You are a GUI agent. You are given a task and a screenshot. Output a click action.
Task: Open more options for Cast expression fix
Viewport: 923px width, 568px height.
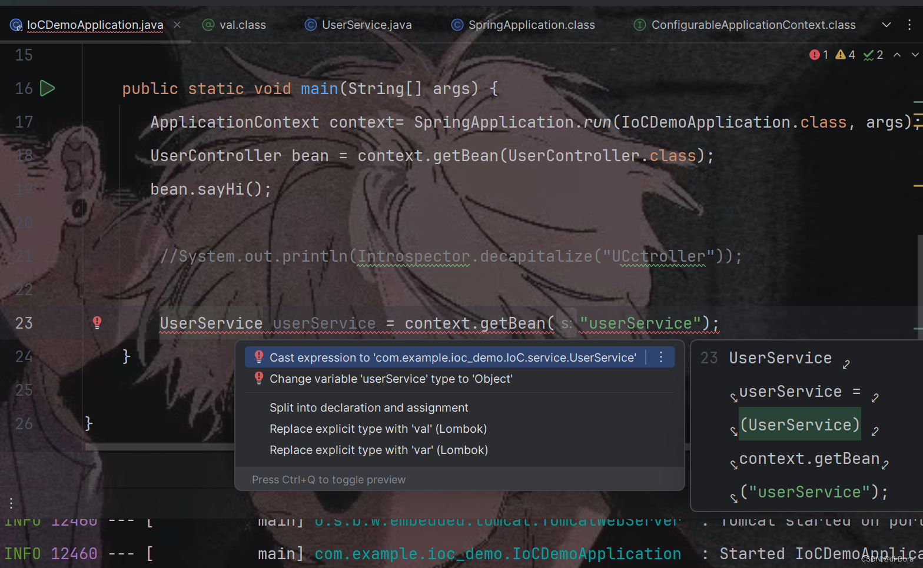click(661, 357)
